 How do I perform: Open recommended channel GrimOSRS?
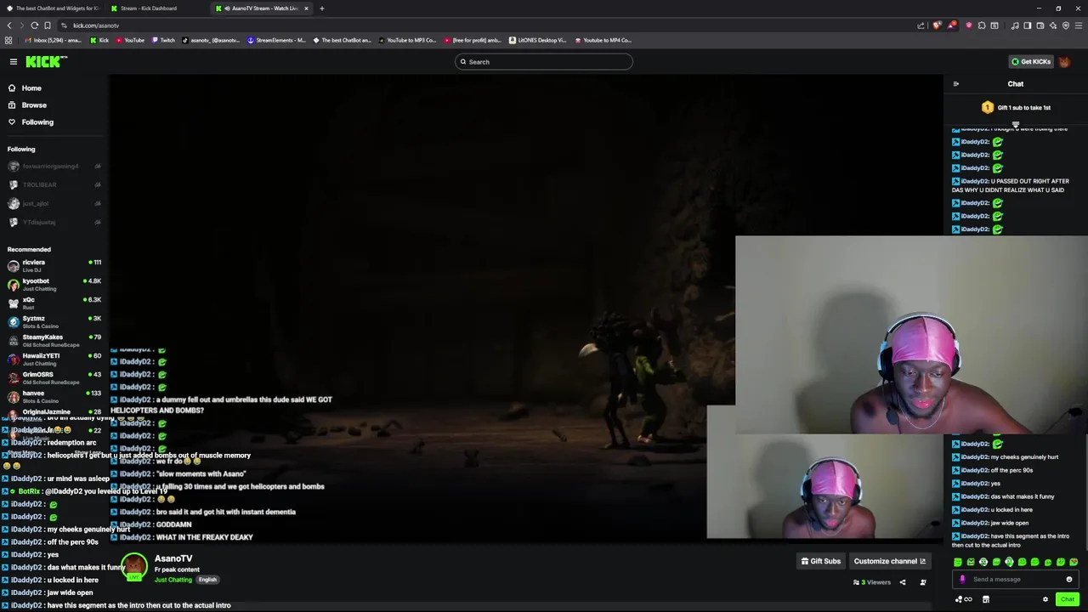pos(54,377)
